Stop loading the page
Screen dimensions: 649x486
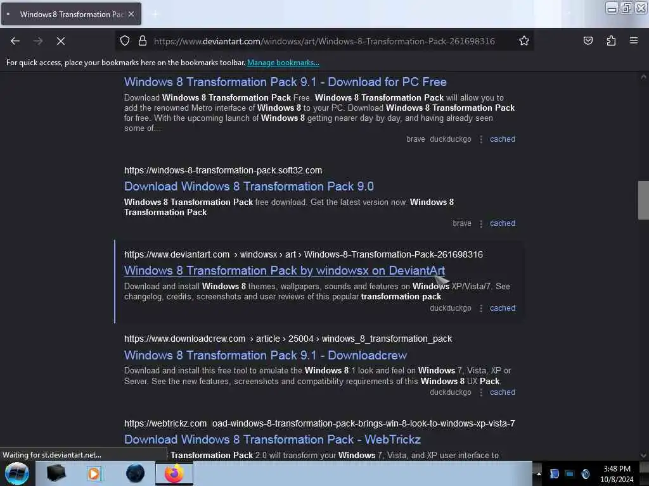61,41
